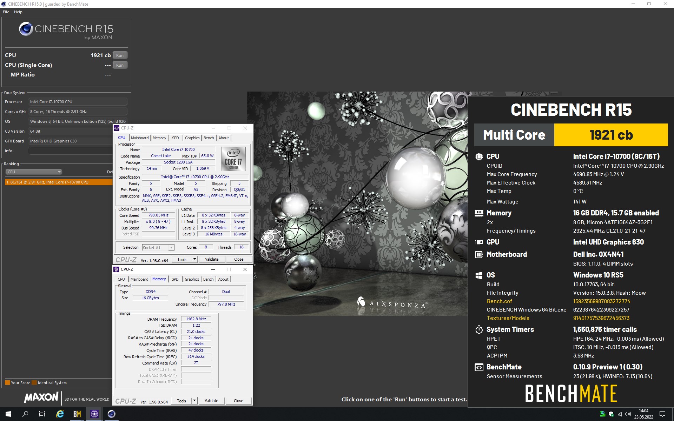The image size is (674, 421).
Task: Click MAXON logo at bottom left
Action: 41,397
